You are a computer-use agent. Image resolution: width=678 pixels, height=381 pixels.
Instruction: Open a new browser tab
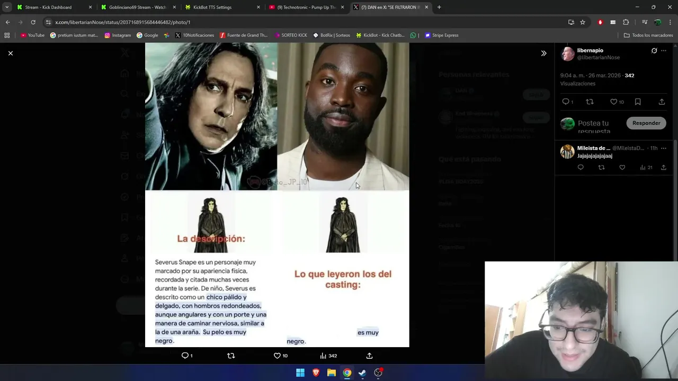click(x=439, y=7)
